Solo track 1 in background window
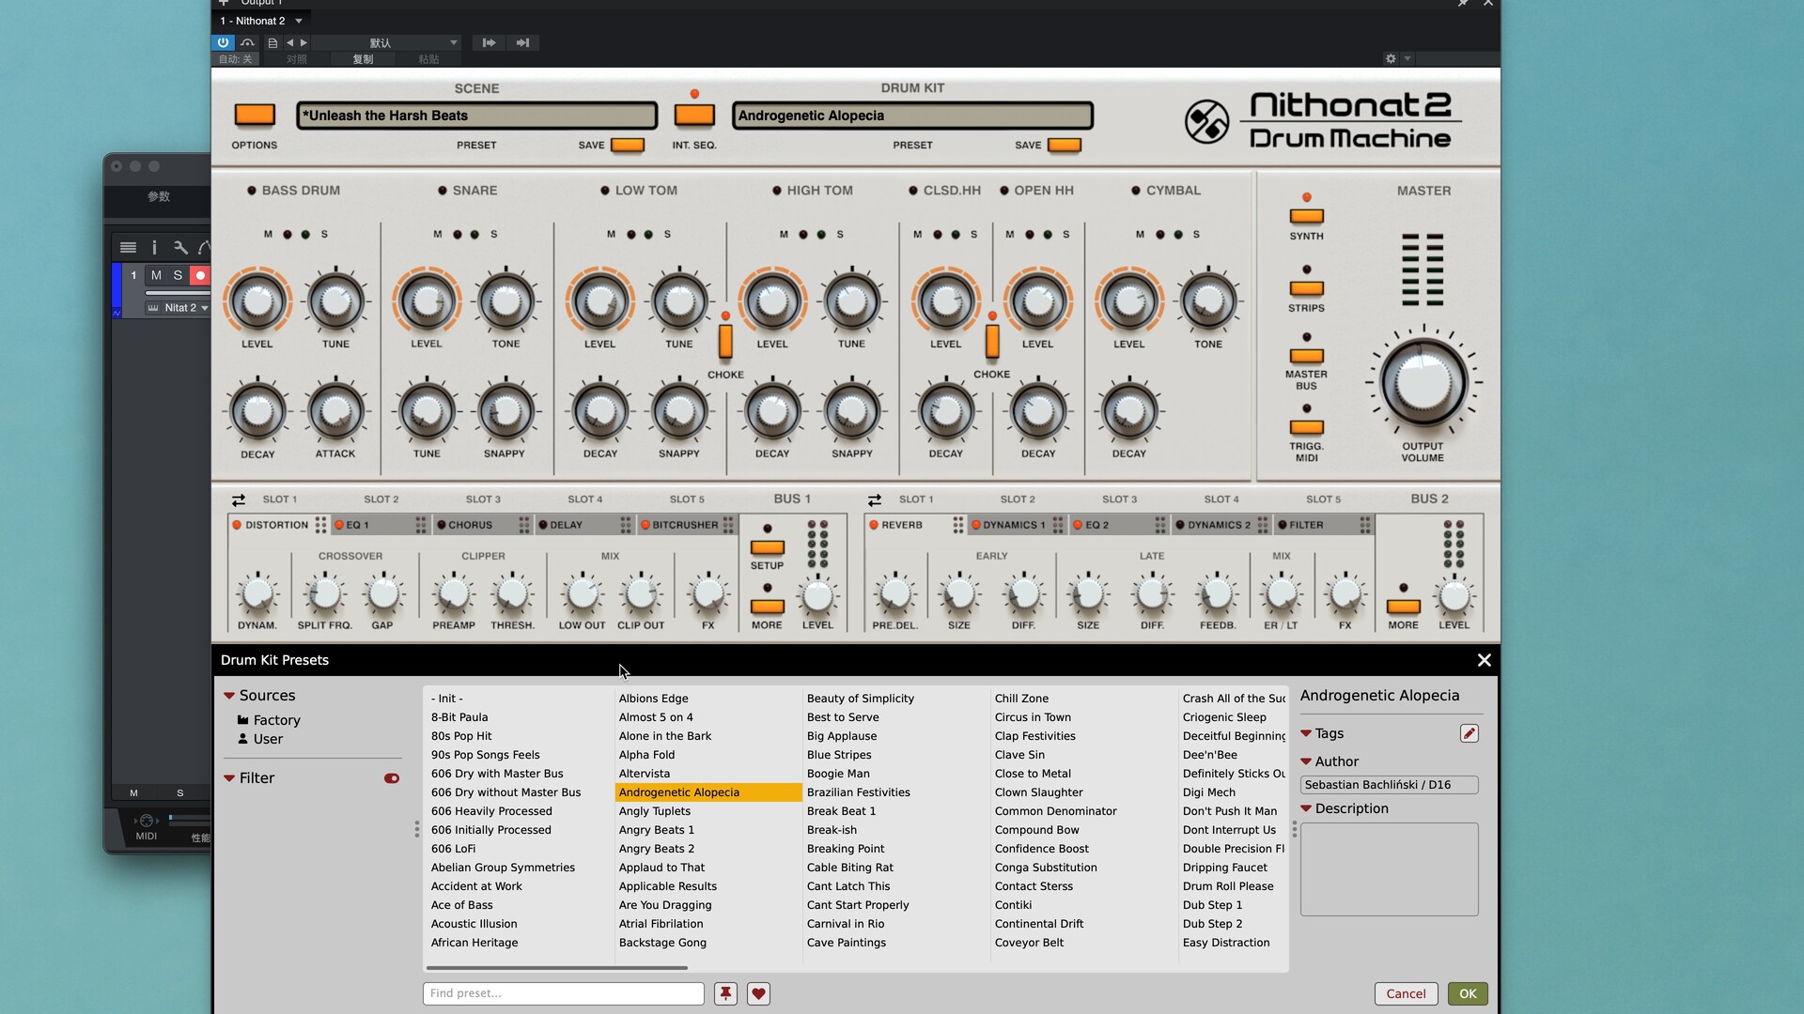 [178, 275]
